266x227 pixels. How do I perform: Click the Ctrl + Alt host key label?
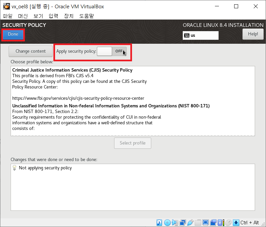(249, 223)
